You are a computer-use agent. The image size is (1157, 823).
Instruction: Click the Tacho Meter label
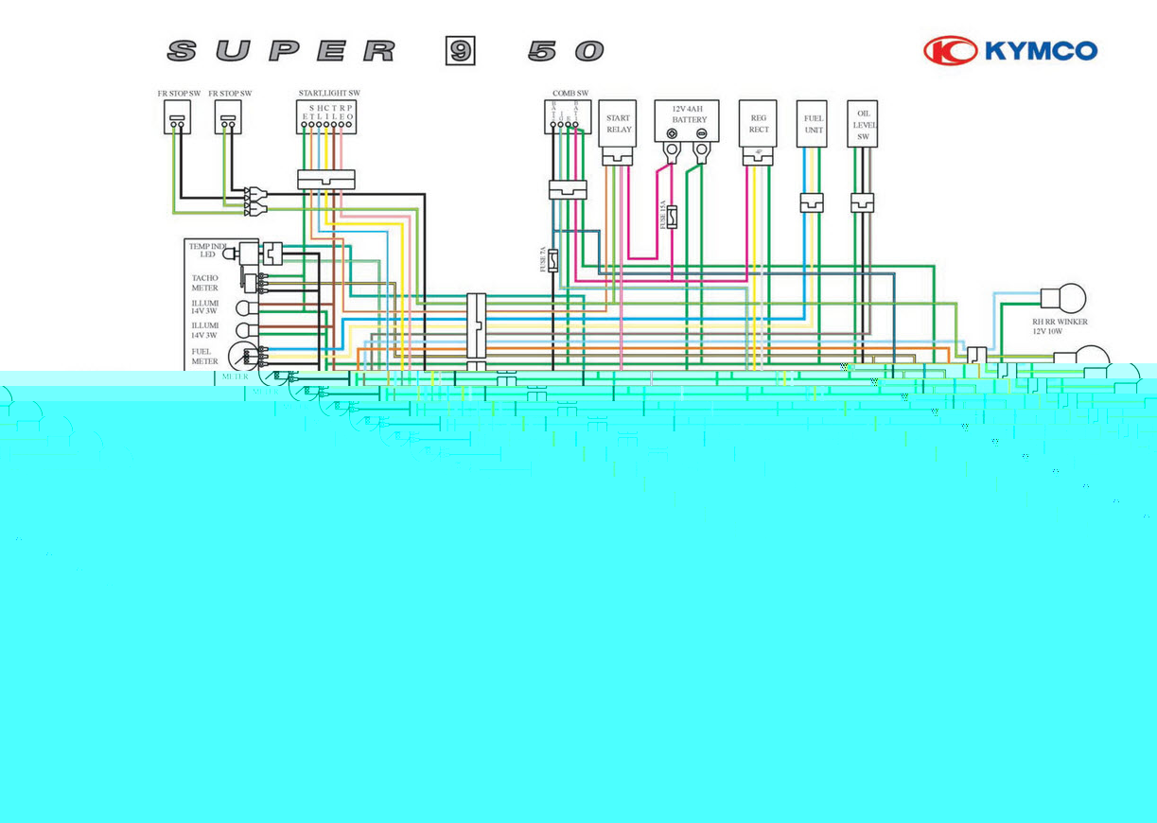[205, 283]
